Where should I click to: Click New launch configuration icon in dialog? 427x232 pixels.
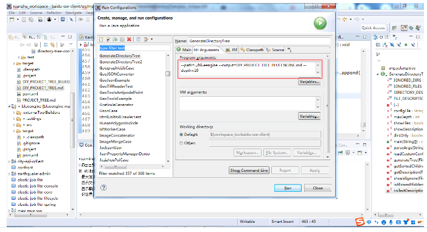point(101,40)
